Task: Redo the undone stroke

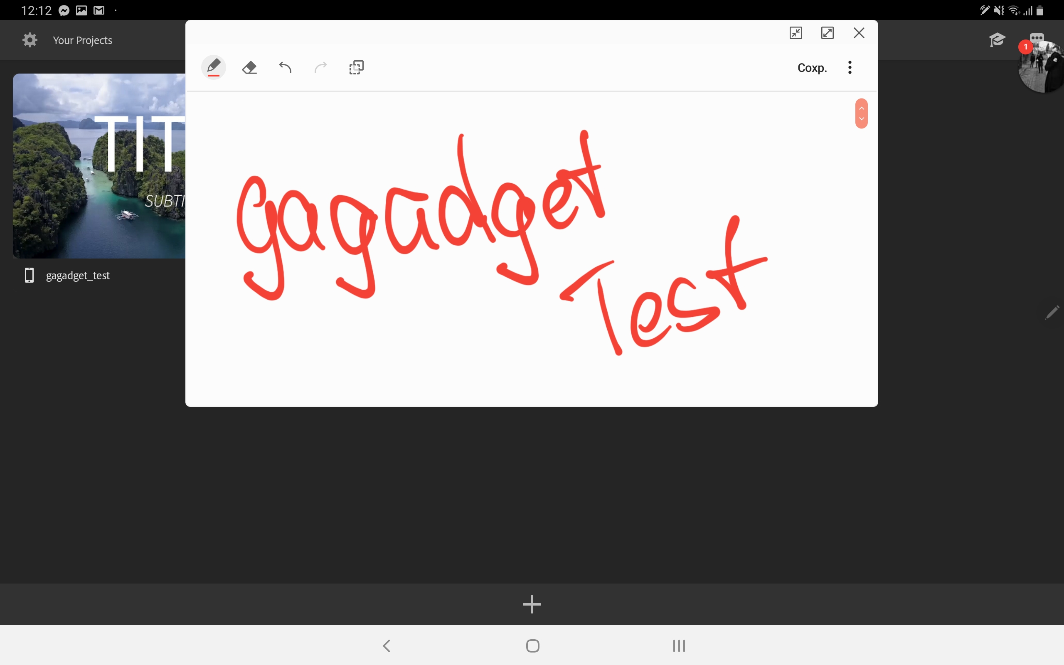Action: [320, 67]
